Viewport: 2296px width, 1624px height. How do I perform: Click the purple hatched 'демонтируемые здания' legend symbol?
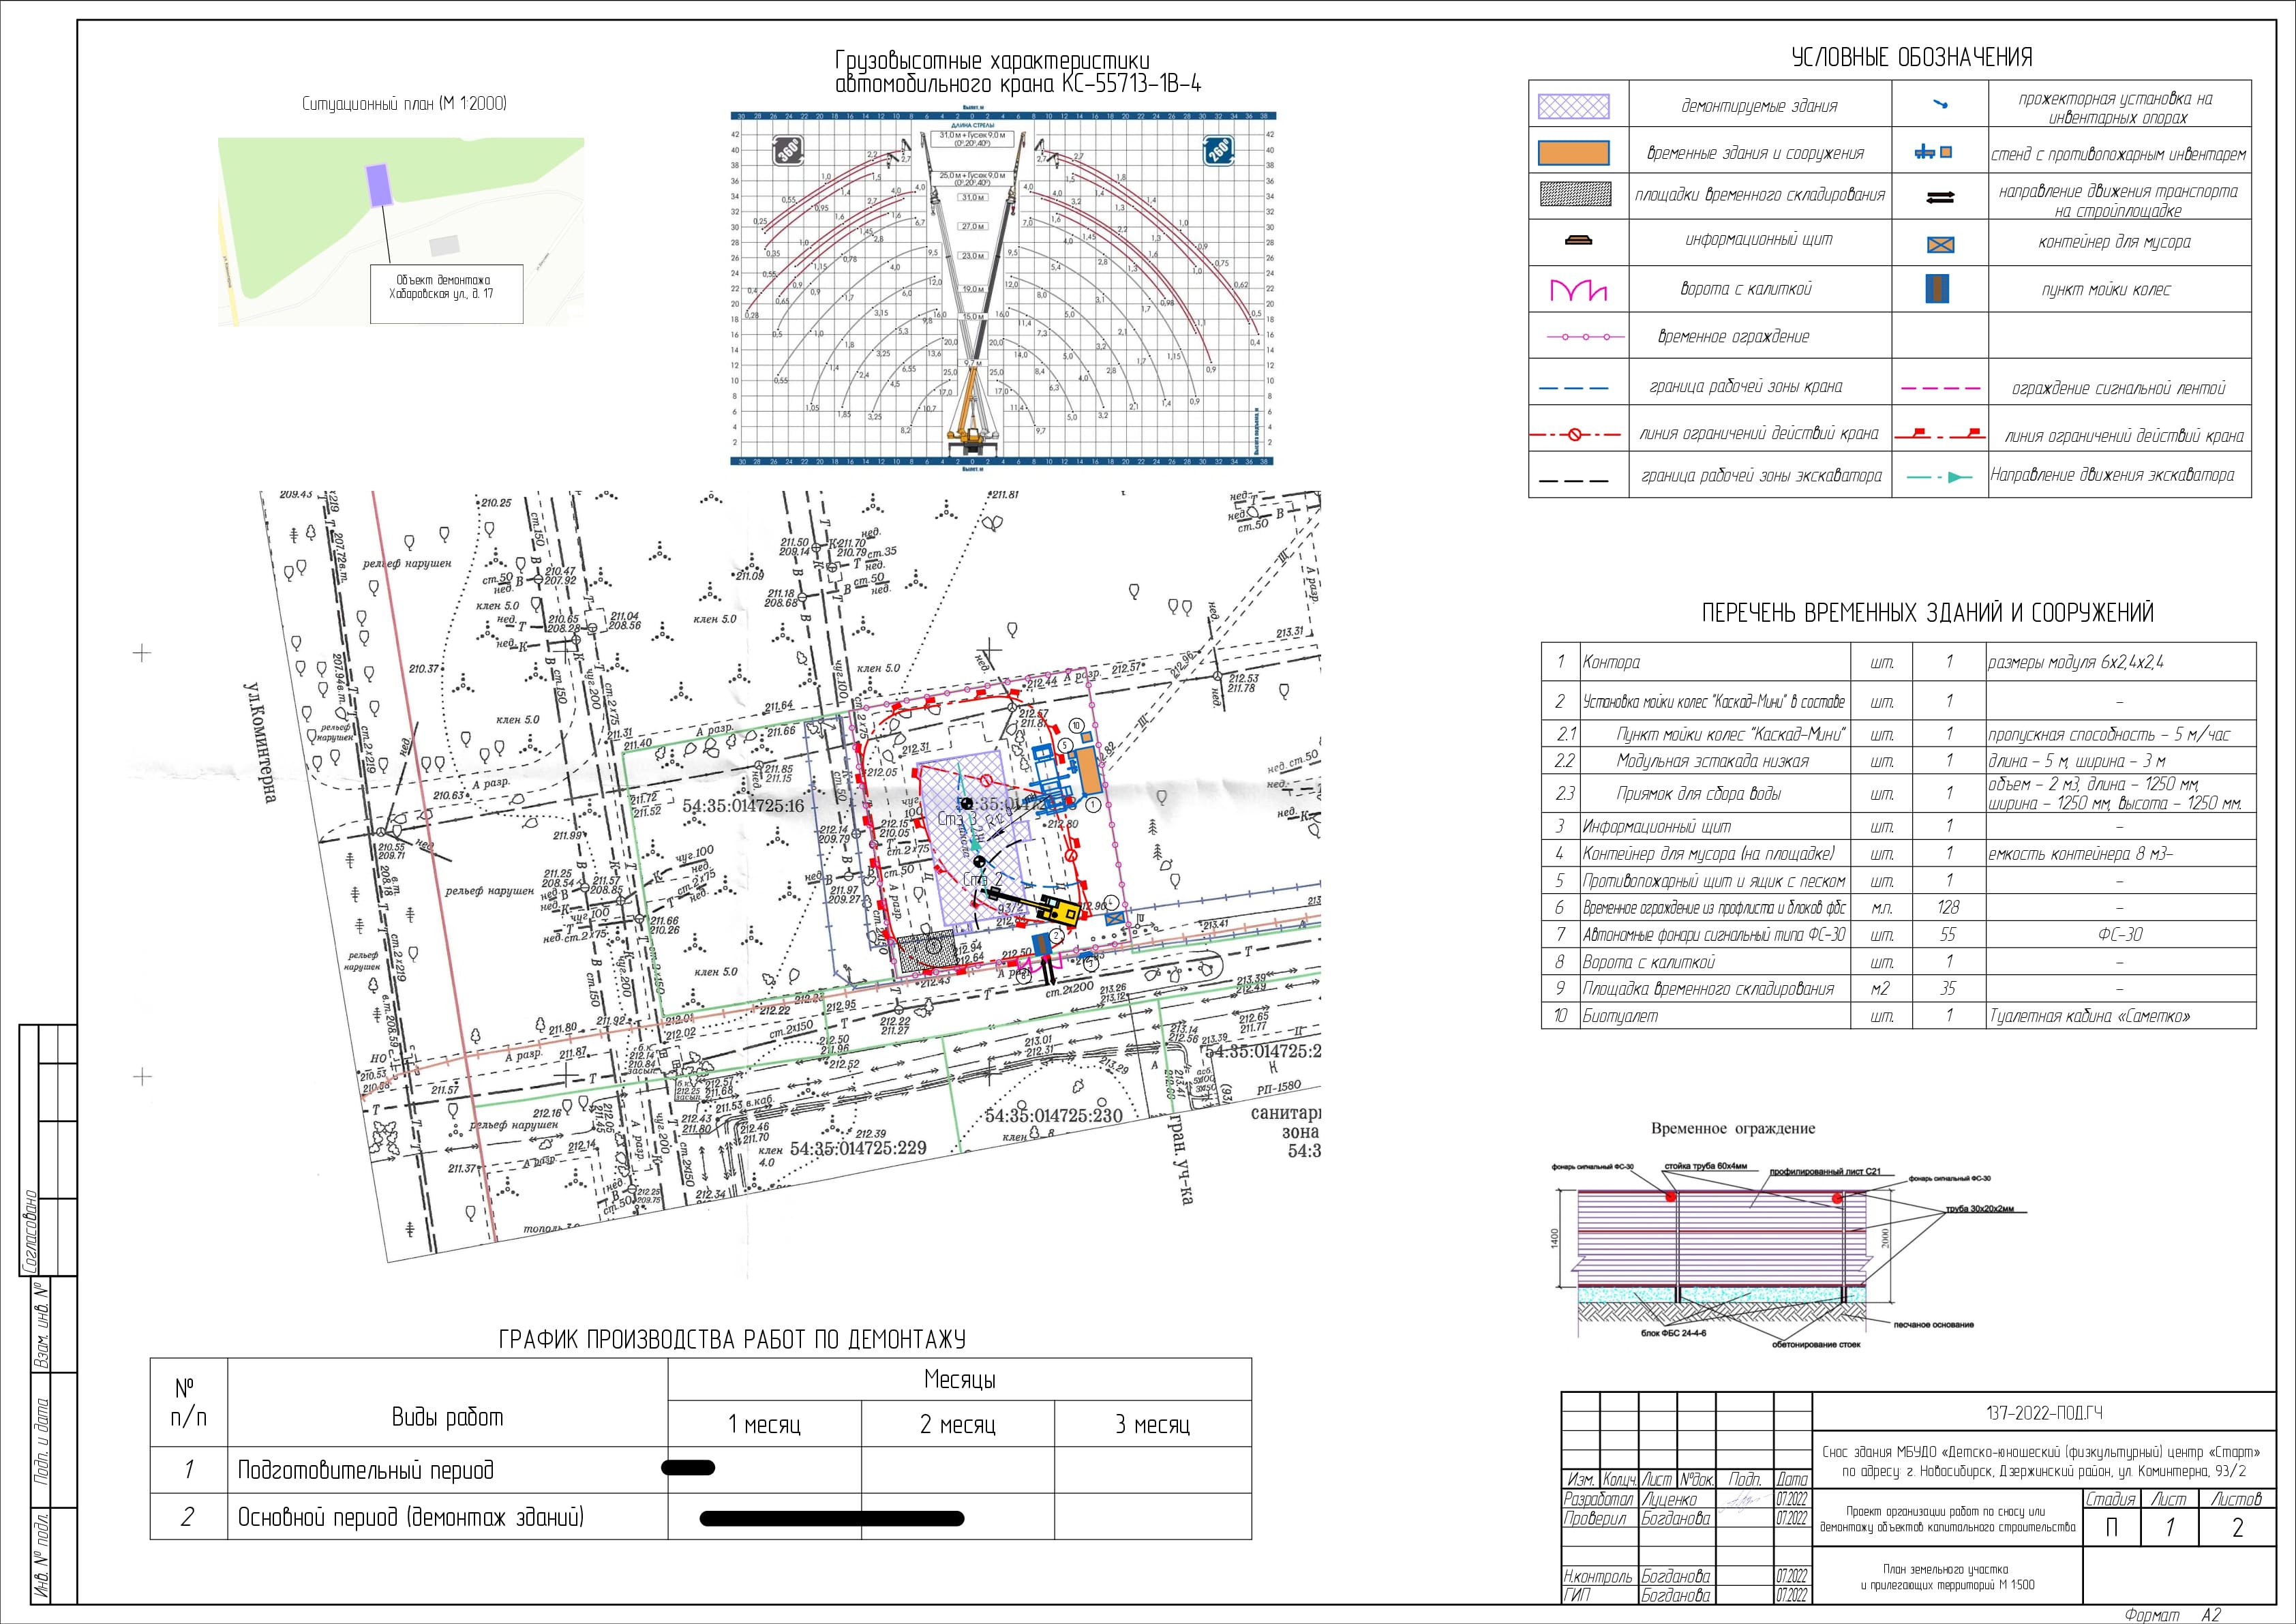pyautogui.click(x=1573, y=106)
